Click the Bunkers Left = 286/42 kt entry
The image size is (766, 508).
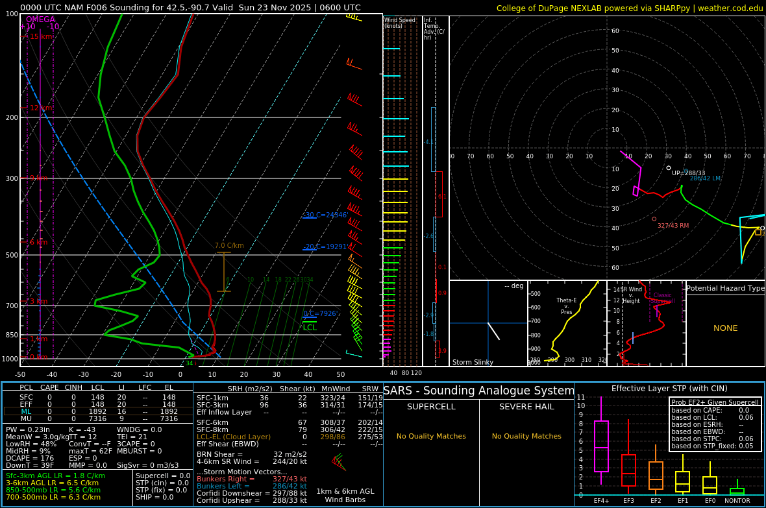pyautogui.click(x=252, y=486)
